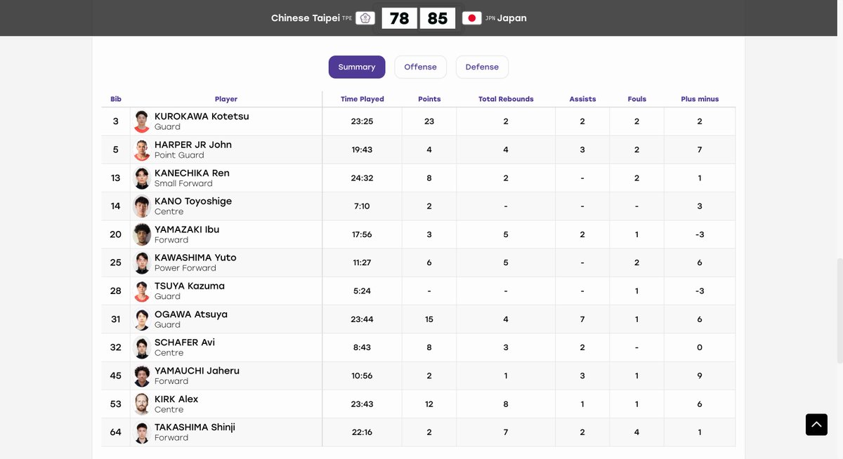Screen dimensions: 843x459
Task: Sort by the Bib column header
Action: coord(116,99)
